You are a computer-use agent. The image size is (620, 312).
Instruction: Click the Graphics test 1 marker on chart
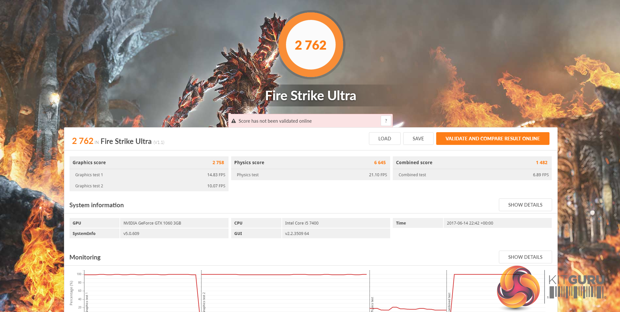(x=87, y=302)
